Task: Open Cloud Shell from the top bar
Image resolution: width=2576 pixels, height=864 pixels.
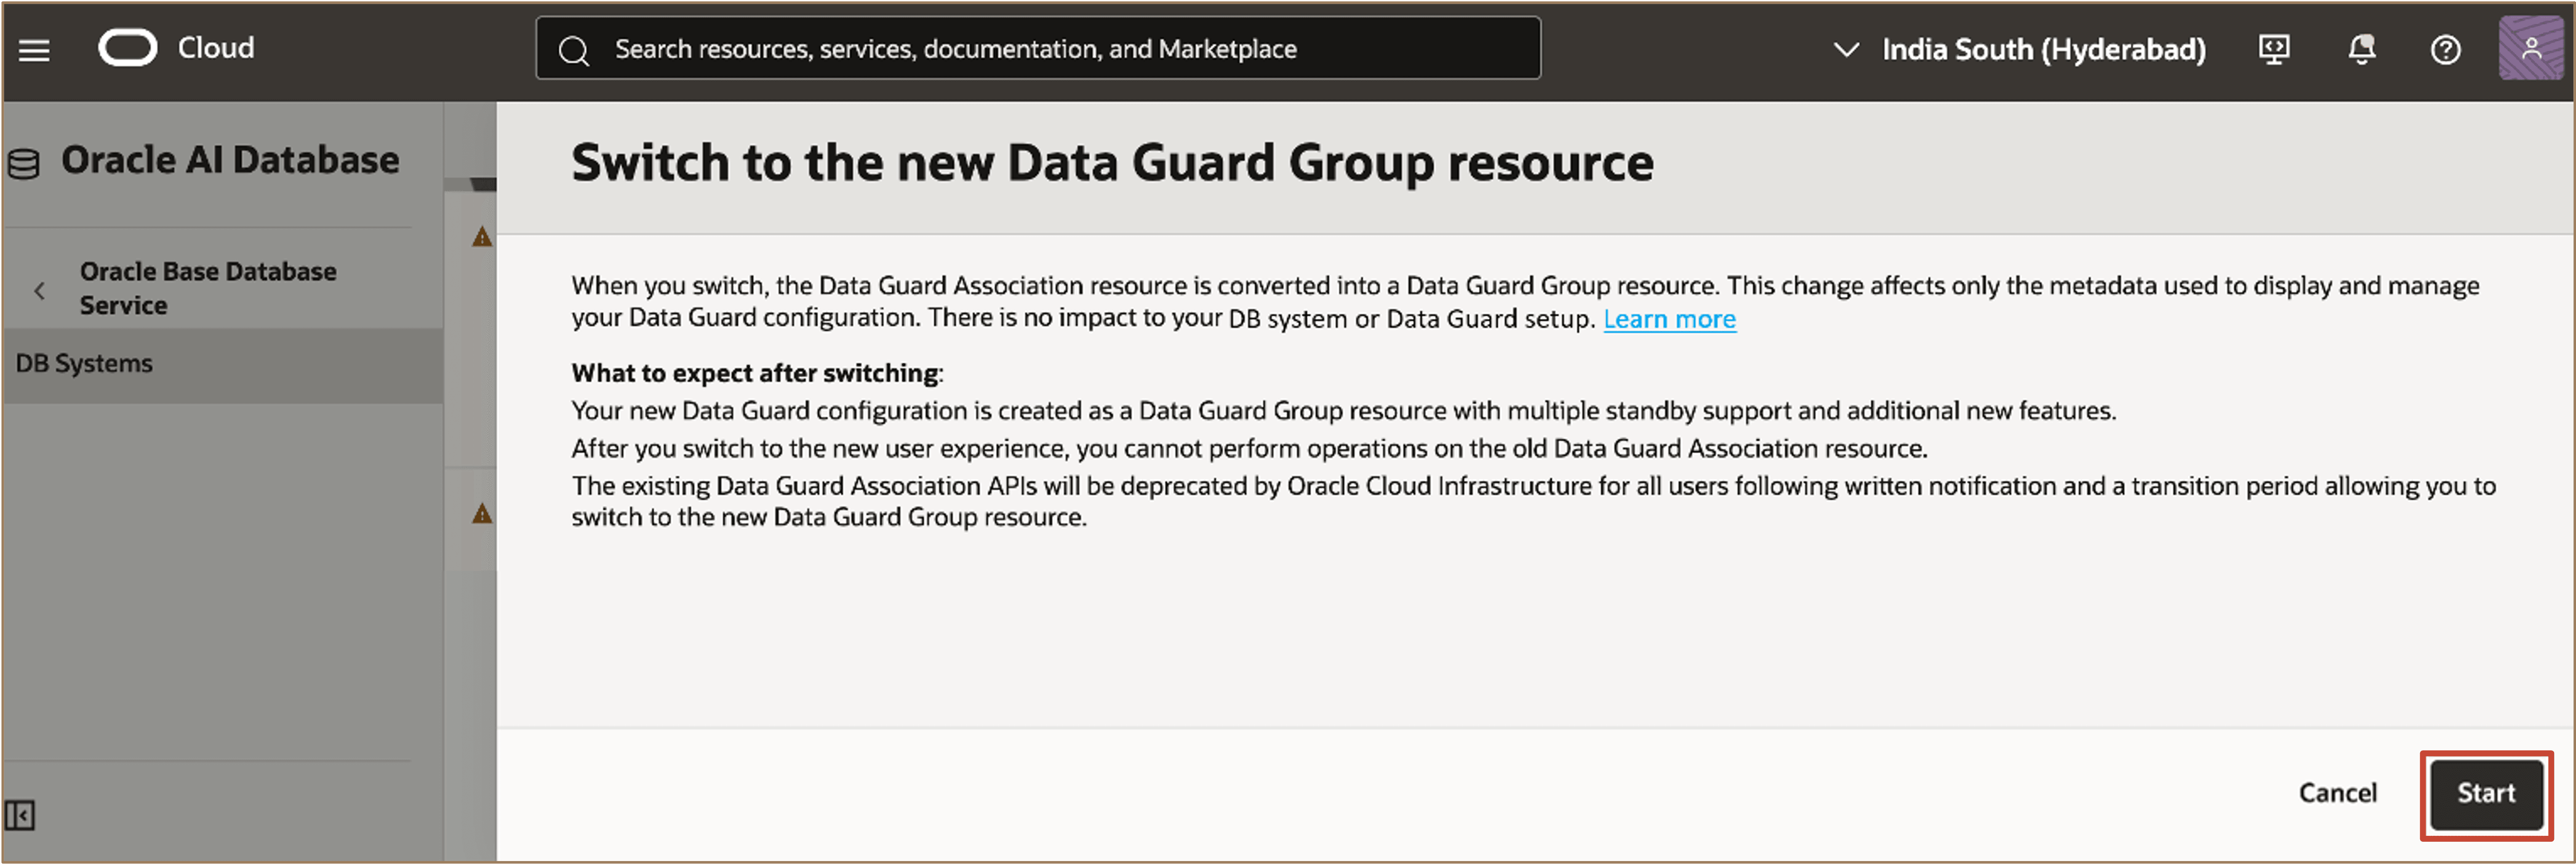Action: pyautogui.click(x=2275, y=48)
